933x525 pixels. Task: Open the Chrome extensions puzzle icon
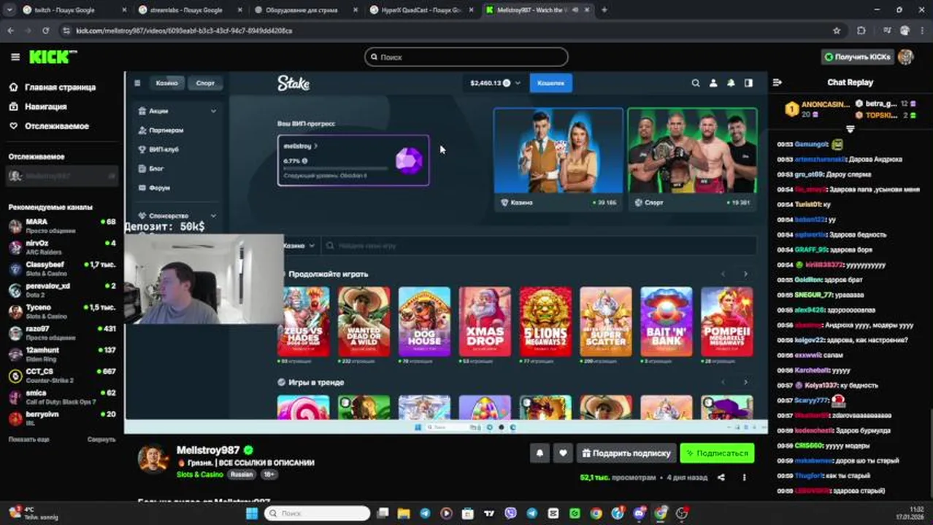pyautogui.click(x=861, y=31)
